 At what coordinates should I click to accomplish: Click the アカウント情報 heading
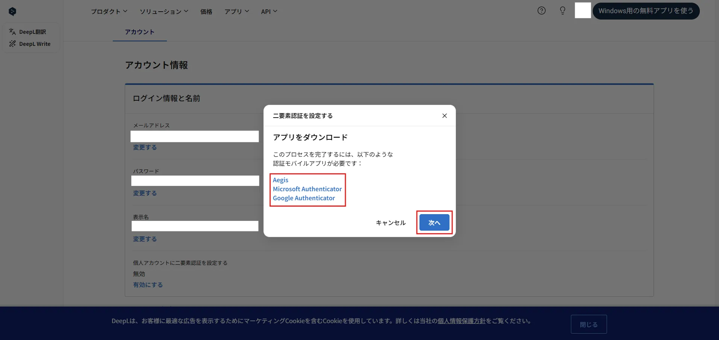point(156,65)
